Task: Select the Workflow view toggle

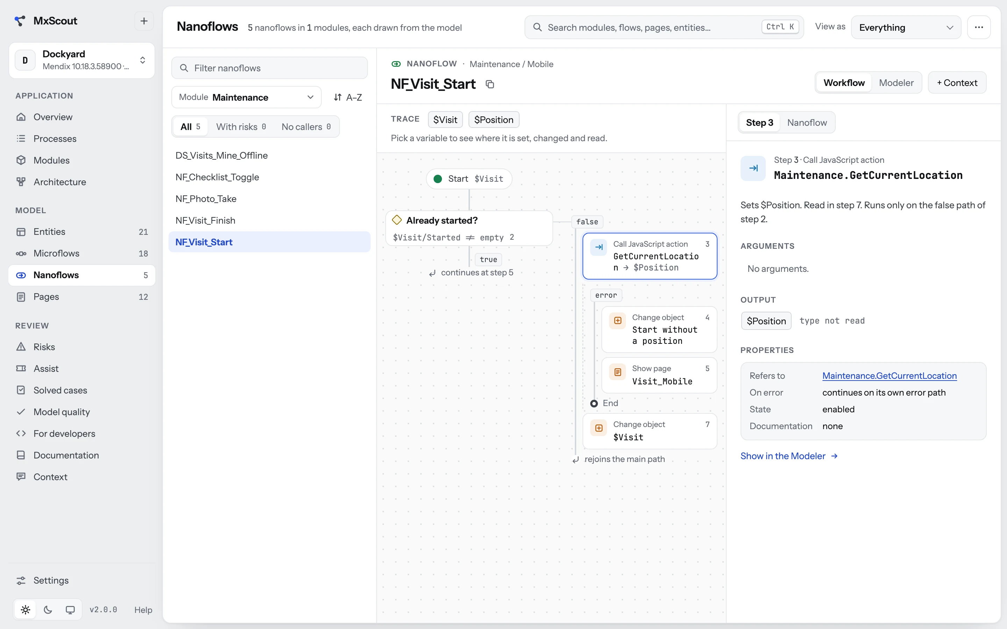Action: [844, 83]
